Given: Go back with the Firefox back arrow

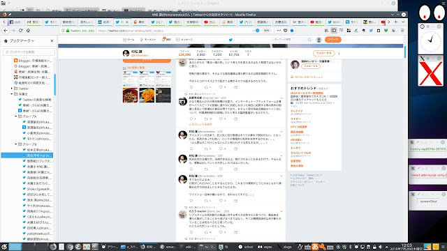Looking at the screenshot, I should tap(6, 31).
